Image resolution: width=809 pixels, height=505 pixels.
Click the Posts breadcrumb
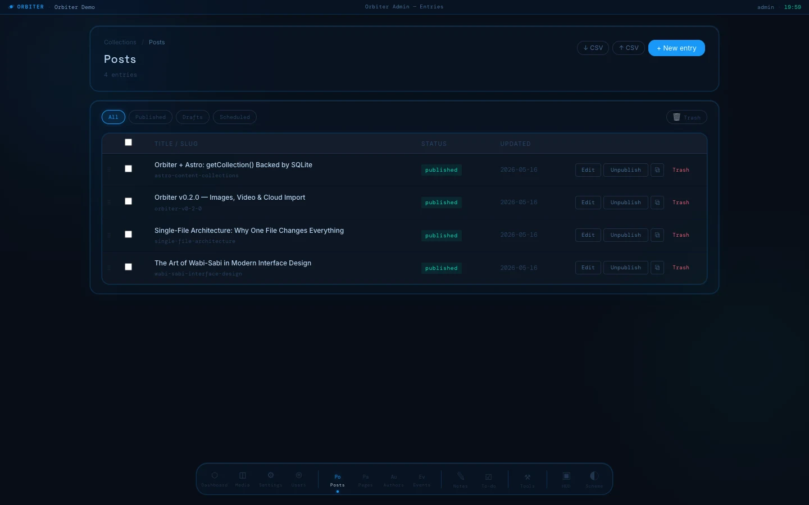coord(157,43)
